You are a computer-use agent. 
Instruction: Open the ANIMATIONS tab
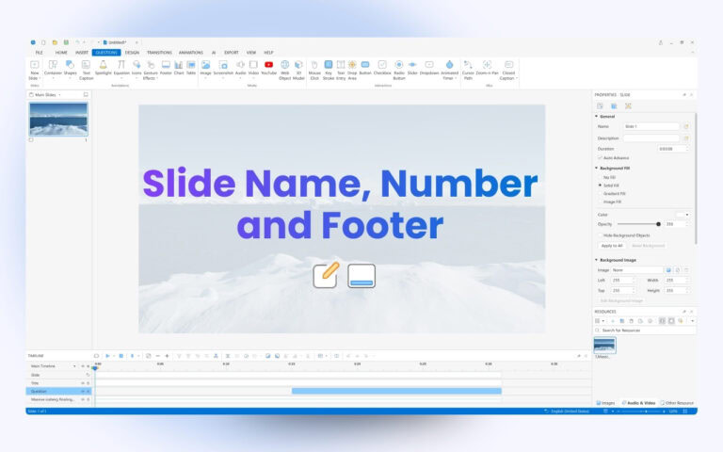[191, 53]
